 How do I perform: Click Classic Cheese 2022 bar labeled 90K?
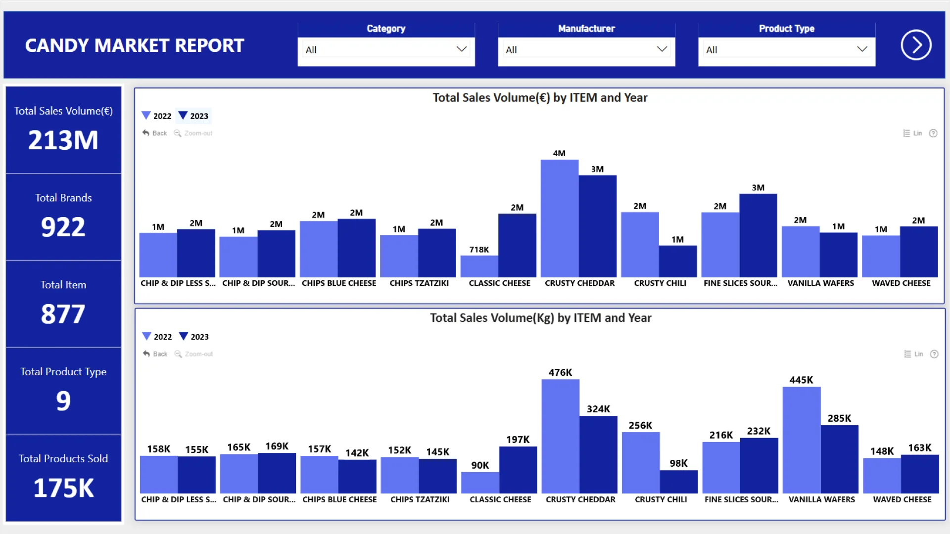pyautogui.click(x=480, y=483)
